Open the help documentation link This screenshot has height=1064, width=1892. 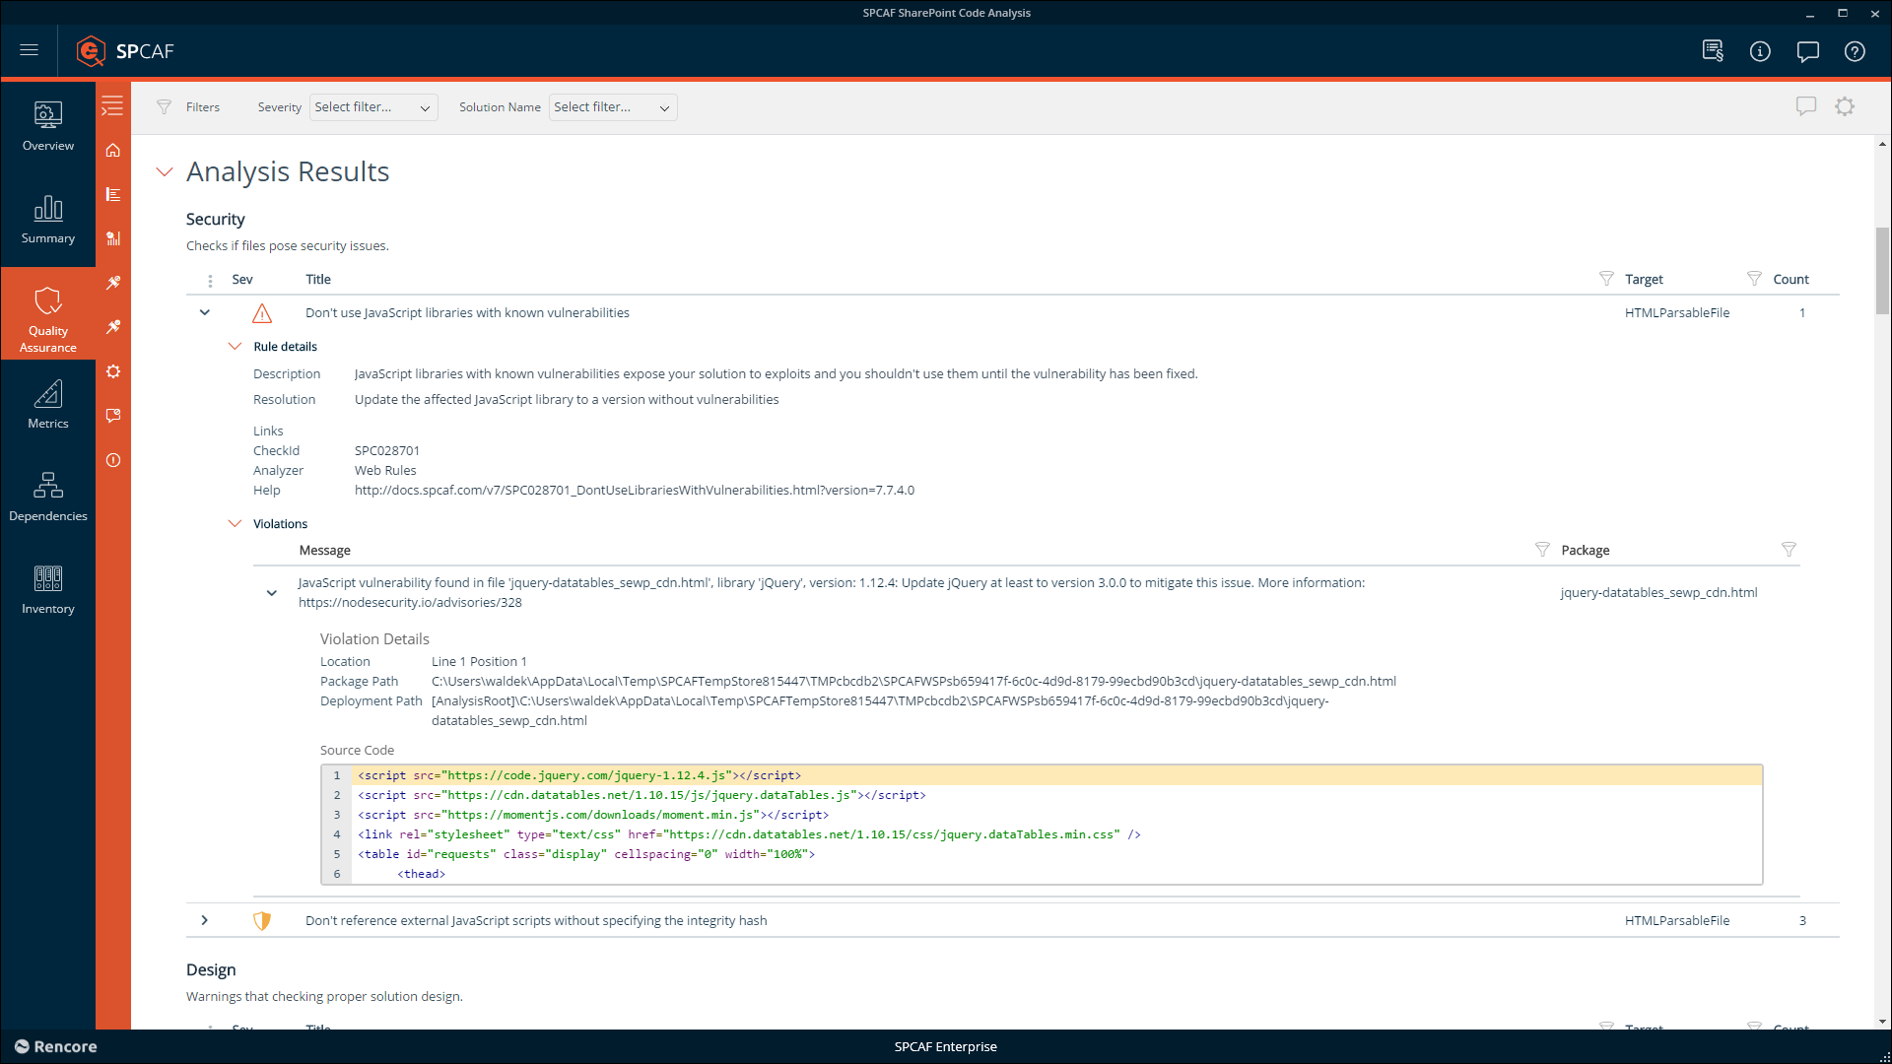click(635, 490)
